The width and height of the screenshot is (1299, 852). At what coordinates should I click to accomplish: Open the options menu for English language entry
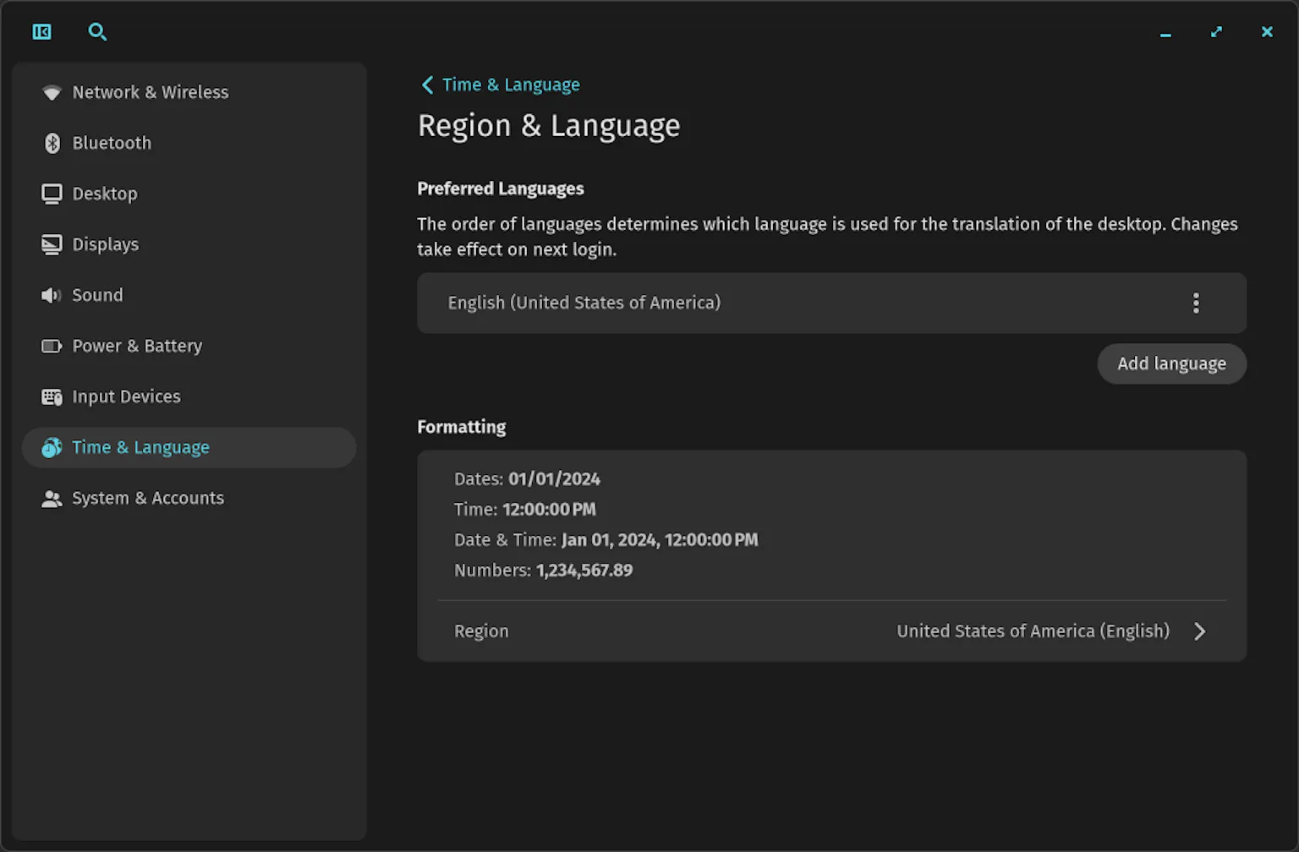[1196, 303]
